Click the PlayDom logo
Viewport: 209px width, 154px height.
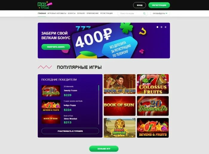tap(45, 5)
